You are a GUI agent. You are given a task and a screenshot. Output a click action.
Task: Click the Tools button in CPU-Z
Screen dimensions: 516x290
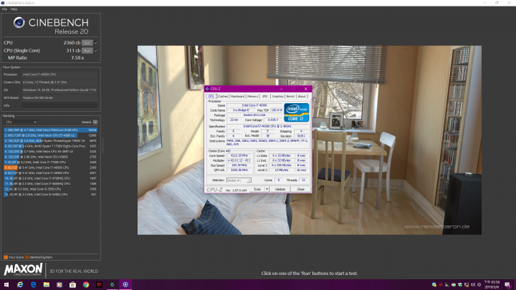click(257, 189)
